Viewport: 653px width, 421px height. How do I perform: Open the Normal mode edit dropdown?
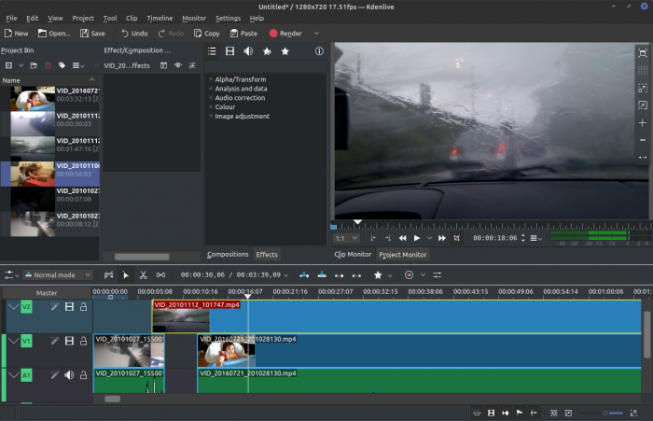tap(58, 275)
